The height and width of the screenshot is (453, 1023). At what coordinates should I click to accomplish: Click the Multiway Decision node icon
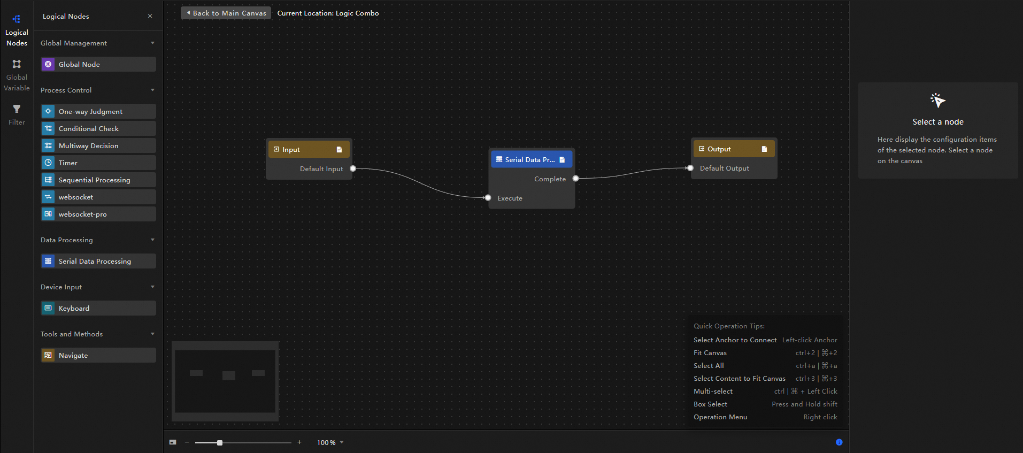(48, 145)
